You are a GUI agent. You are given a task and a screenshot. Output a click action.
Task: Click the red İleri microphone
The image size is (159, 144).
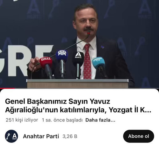pyautogui.click(x=46, y=65)
